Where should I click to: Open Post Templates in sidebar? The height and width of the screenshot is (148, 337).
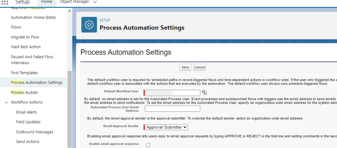tap(24, 73)
